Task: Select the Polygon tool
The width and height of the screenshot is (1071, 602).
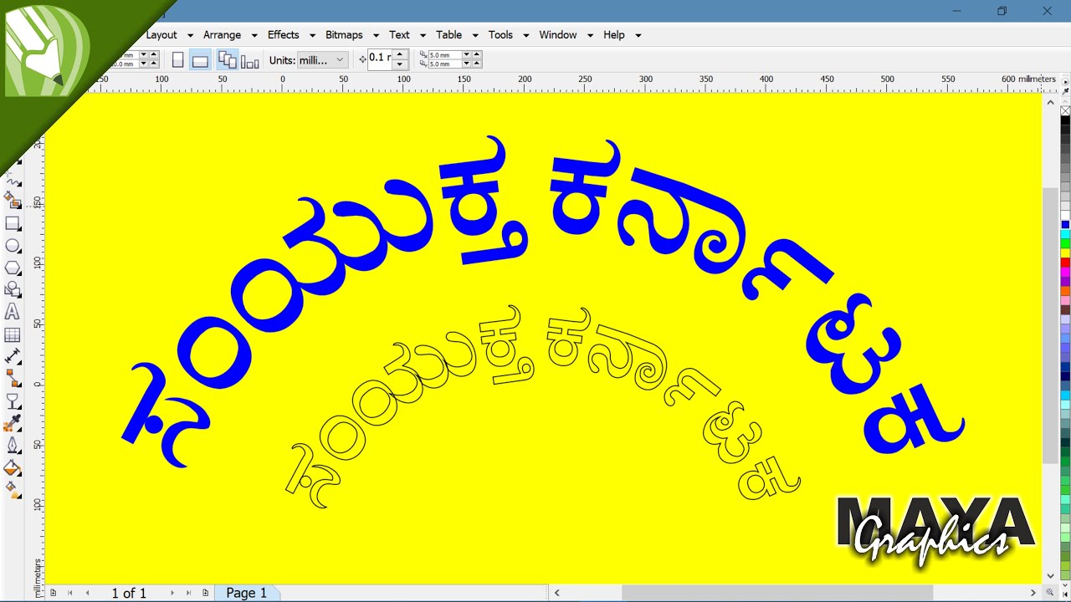Action: click(13, 268)
